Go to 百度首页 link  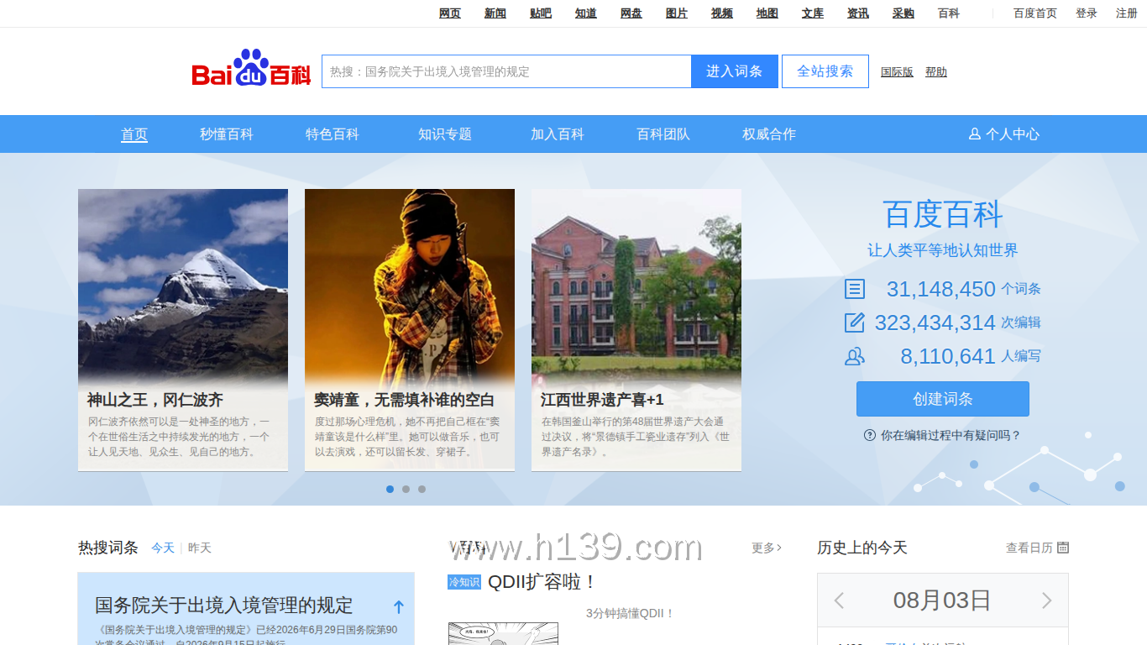pos(1035,13)
